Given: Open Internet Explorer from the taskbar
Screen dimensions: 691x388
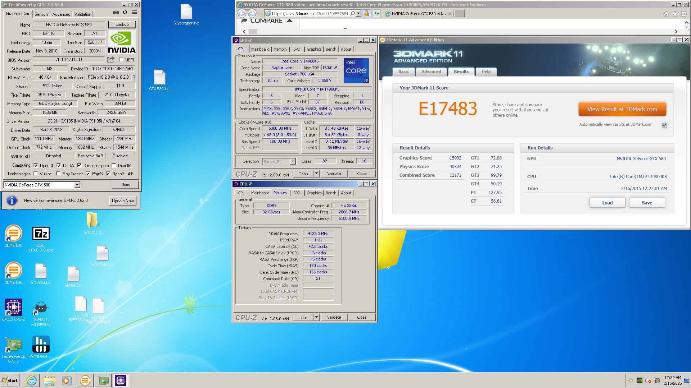Looking at the screenshot, I should tap(32, 380).
